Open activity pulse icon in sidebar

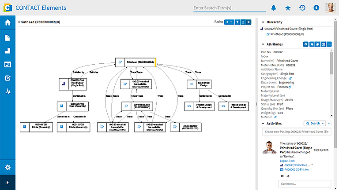click(8, 91)
